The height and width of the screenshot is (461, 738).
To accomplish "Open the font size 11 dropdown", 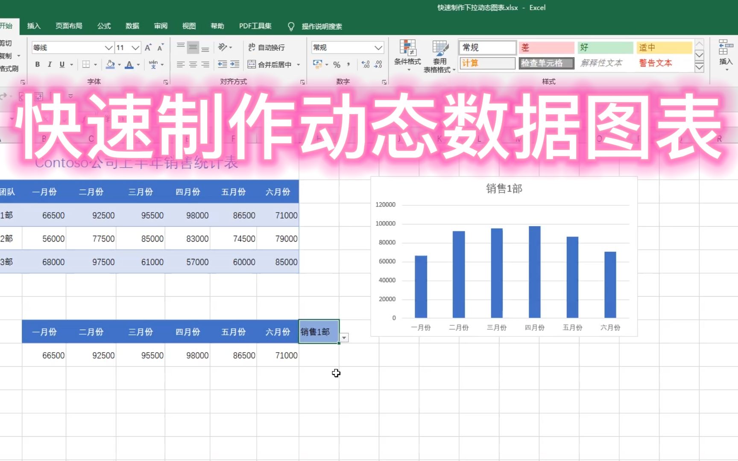I will [135, 47].
